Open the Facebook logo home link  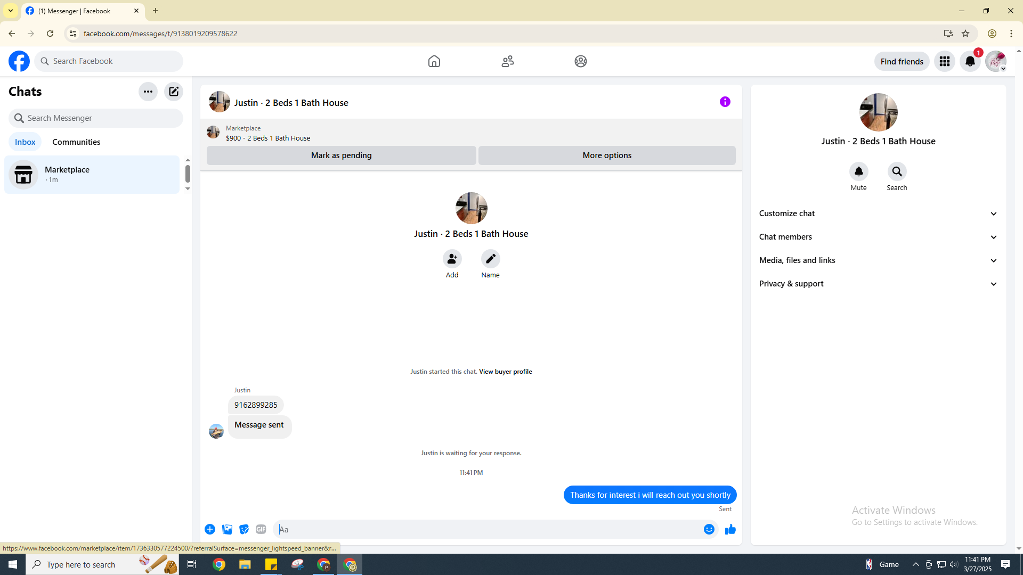pos(19,61)
